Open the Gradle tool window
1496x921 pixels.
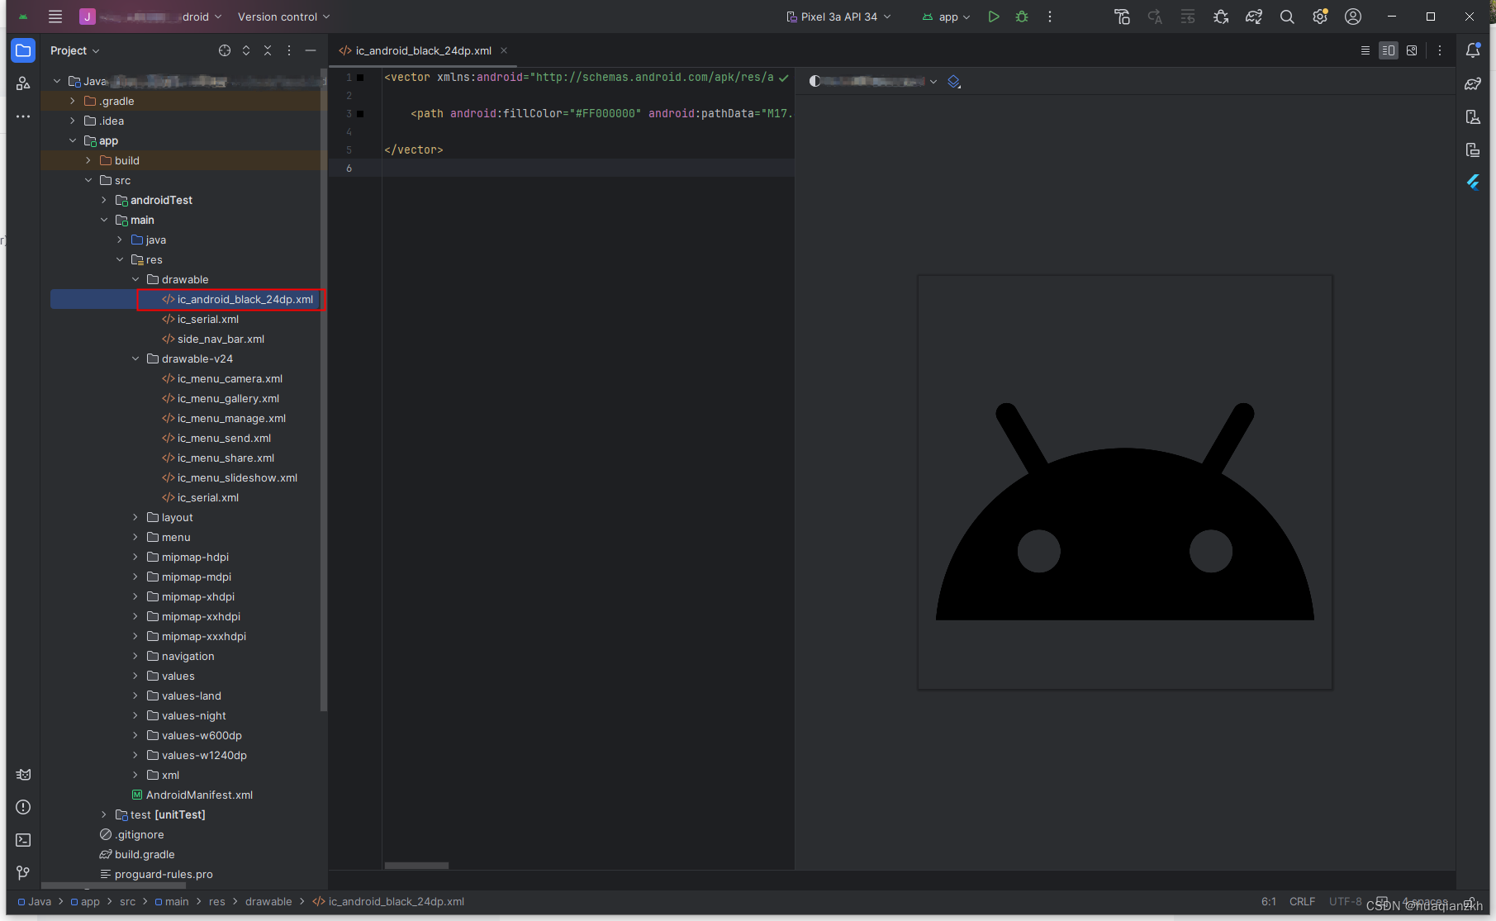pos(1474,83)
